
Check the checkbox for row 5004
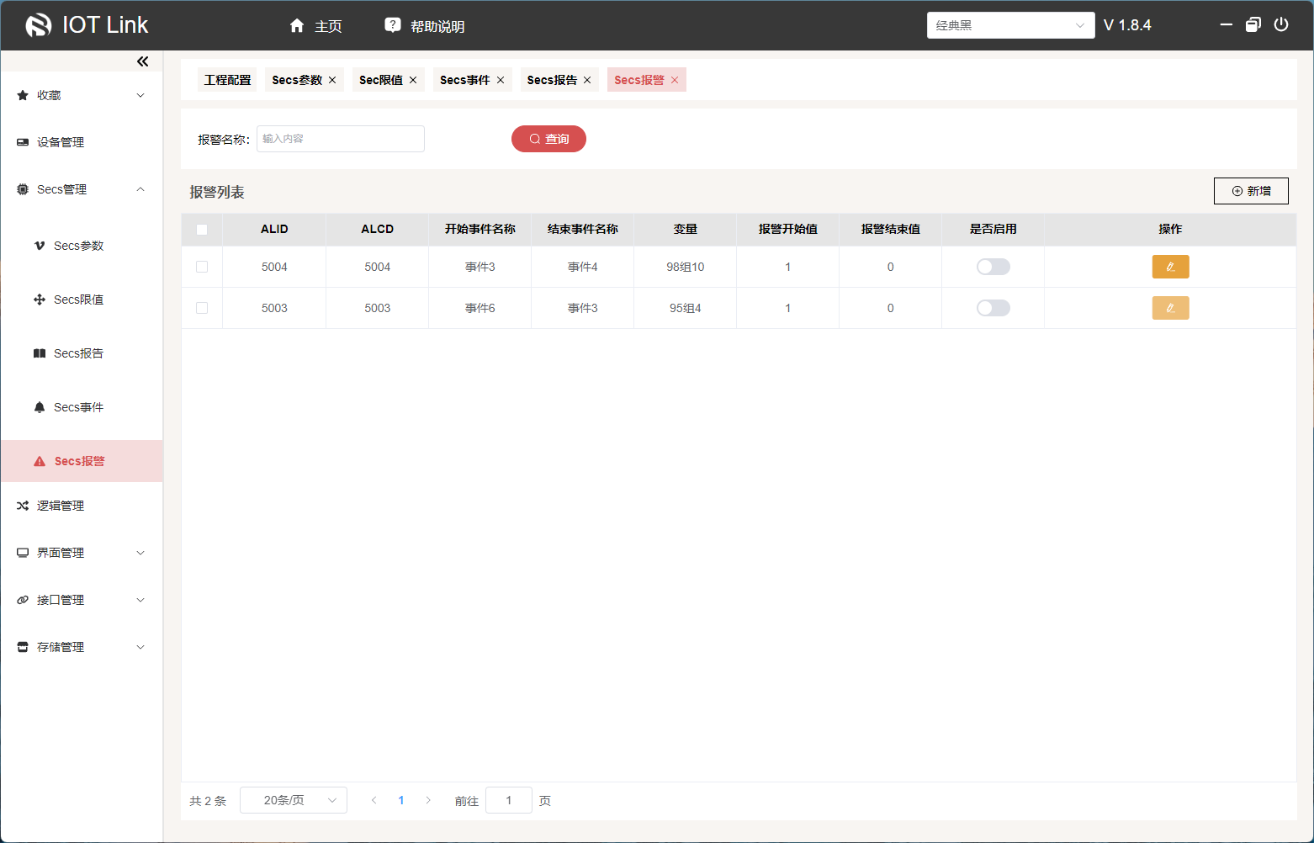tap(202, 267)
